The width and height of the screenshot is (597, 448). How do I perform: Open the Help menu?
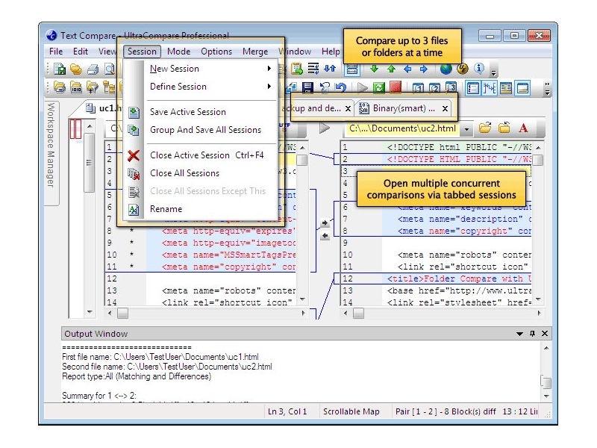coord(331,52)
